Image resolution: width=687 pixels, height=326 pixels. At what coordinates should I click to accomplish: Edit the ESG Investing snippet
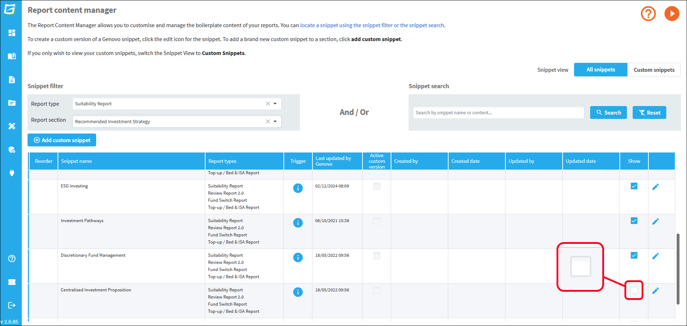[656, 187]
